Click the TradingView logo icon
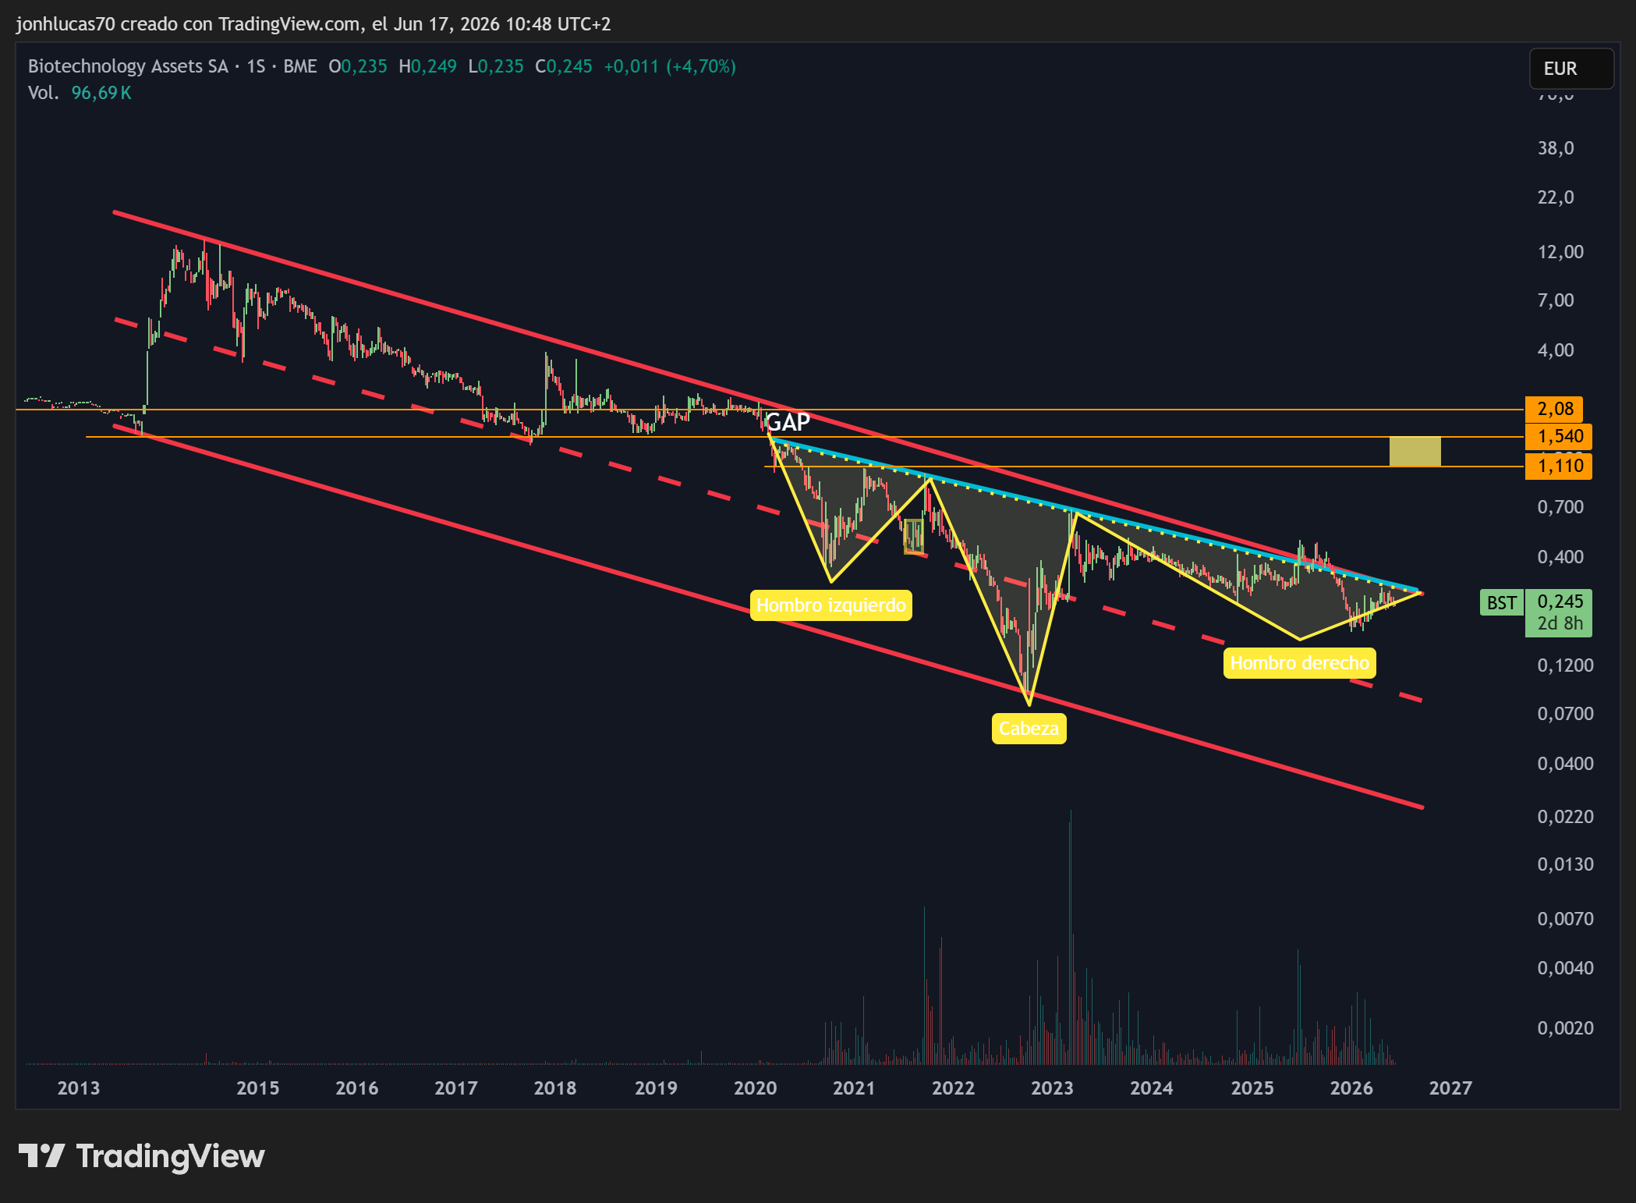Image resolution: width=1636 pixels, height=1203 pixels. coord(41,1155)
